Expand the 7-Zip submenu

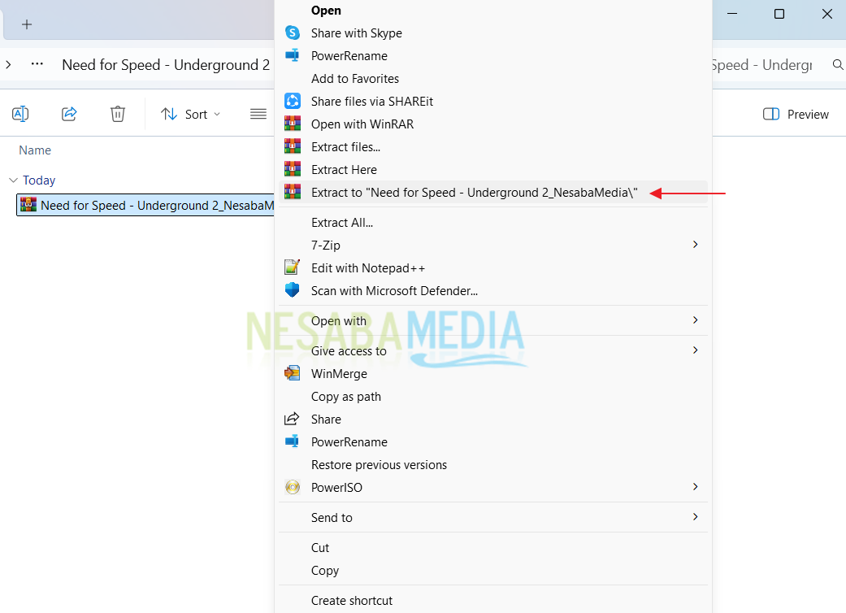(x=695, y=245)
